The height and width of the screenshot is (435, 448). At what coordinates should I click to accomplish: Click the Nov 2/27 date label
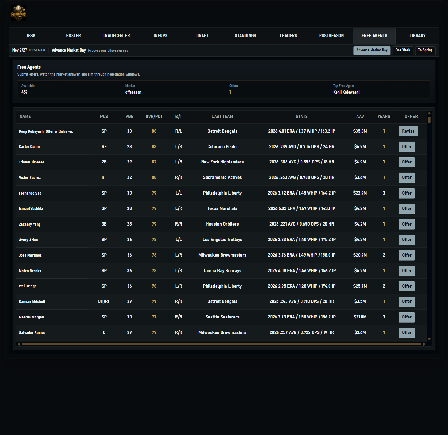pyautogui.click(x=20, y=50)
